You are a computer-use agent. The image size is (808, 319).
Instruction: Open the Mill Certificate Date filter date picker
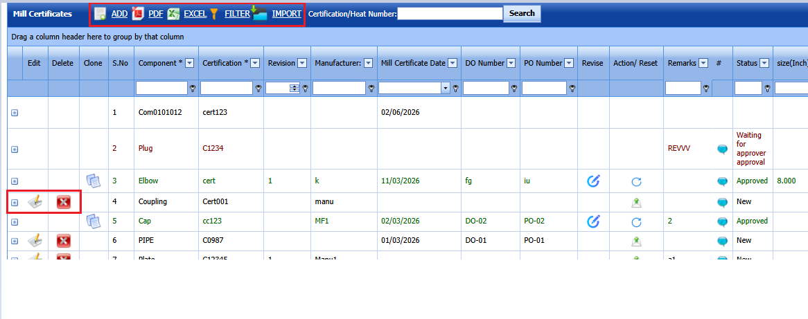pyautogui.click(x=446, y=89)
